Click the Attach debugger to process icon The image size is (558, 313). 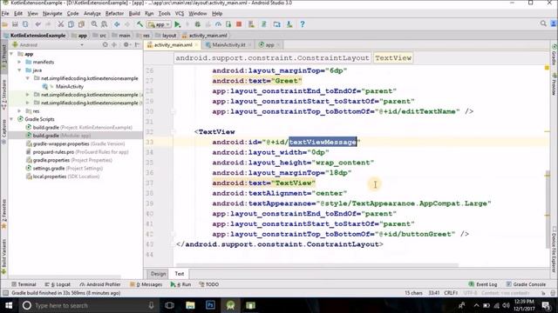228,24
